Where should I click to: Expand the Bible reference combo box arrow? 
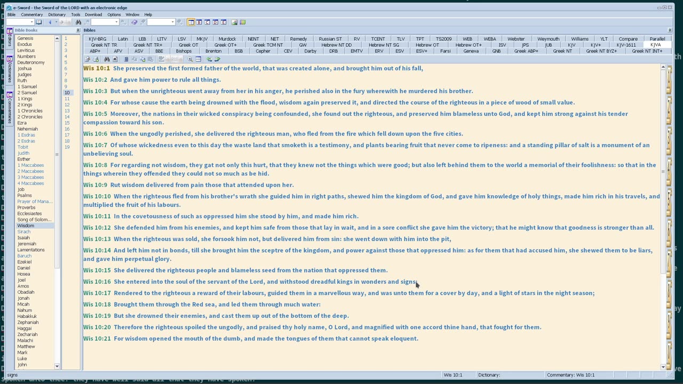pos(32,22)
